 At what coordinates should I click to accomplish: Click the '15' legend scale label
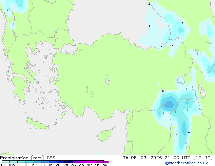(50, 165)
